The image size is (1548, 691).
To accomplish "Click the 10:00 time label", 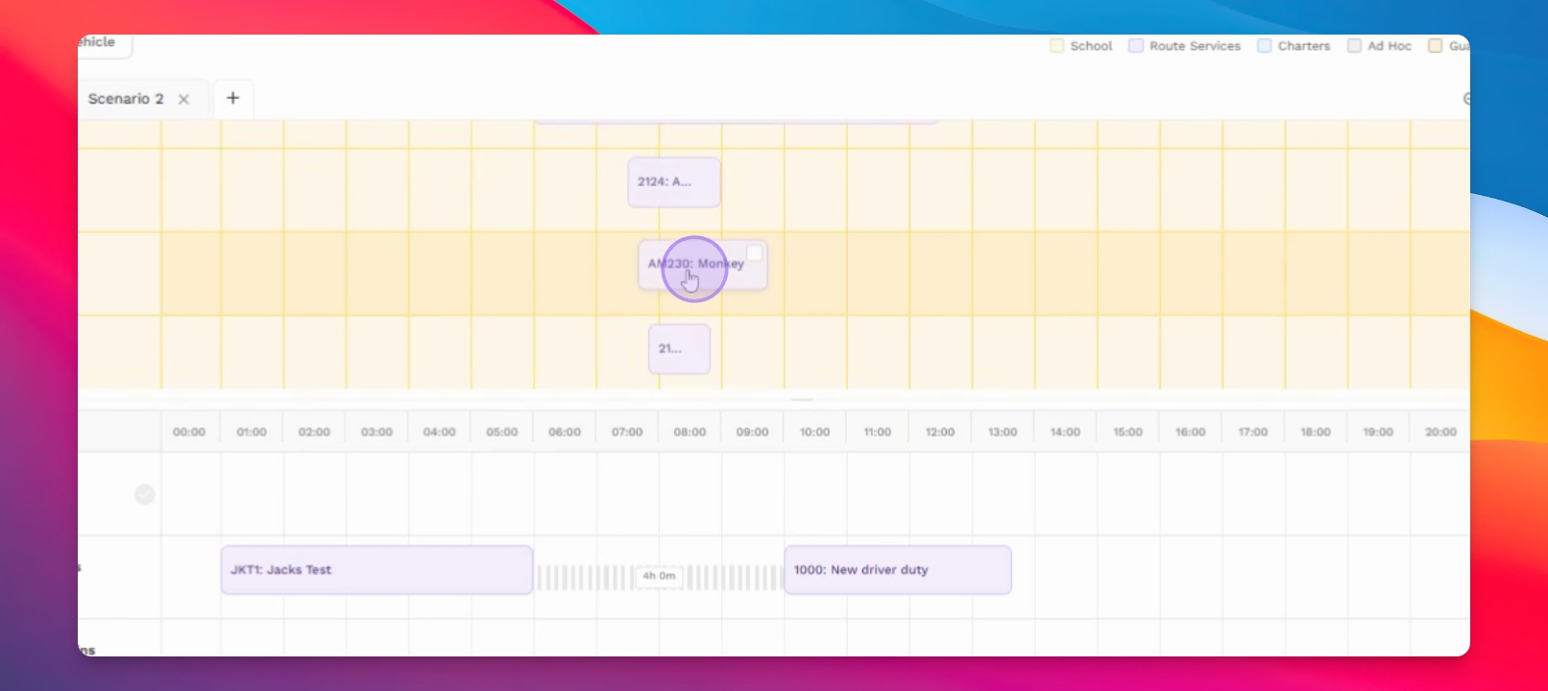I will 814,432.
